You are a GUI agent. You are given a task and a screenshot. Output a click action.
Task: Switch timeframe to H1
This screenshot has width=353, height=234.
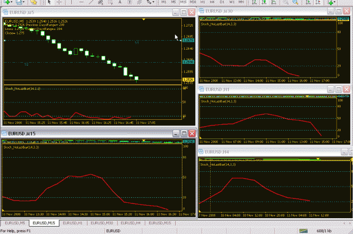click(203, 2)
